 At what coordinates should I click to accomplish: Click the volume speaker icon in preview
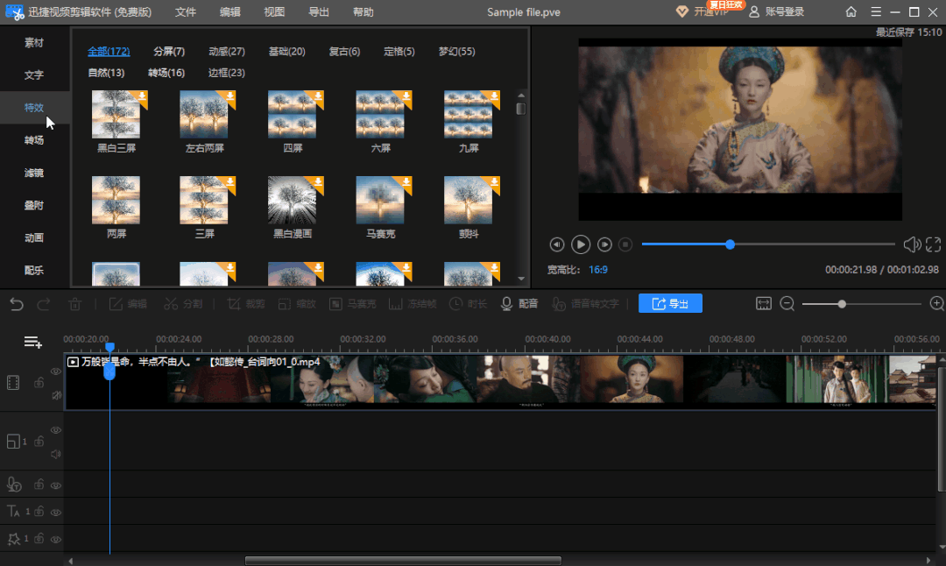tap(911, 244)
